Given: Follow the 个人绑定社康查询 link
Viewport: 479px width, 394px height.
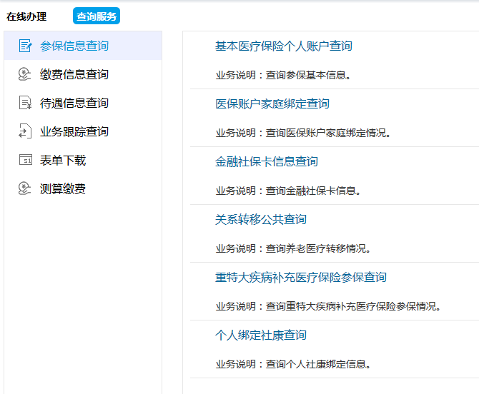Looking at the screenshot, I should [261, 335].
